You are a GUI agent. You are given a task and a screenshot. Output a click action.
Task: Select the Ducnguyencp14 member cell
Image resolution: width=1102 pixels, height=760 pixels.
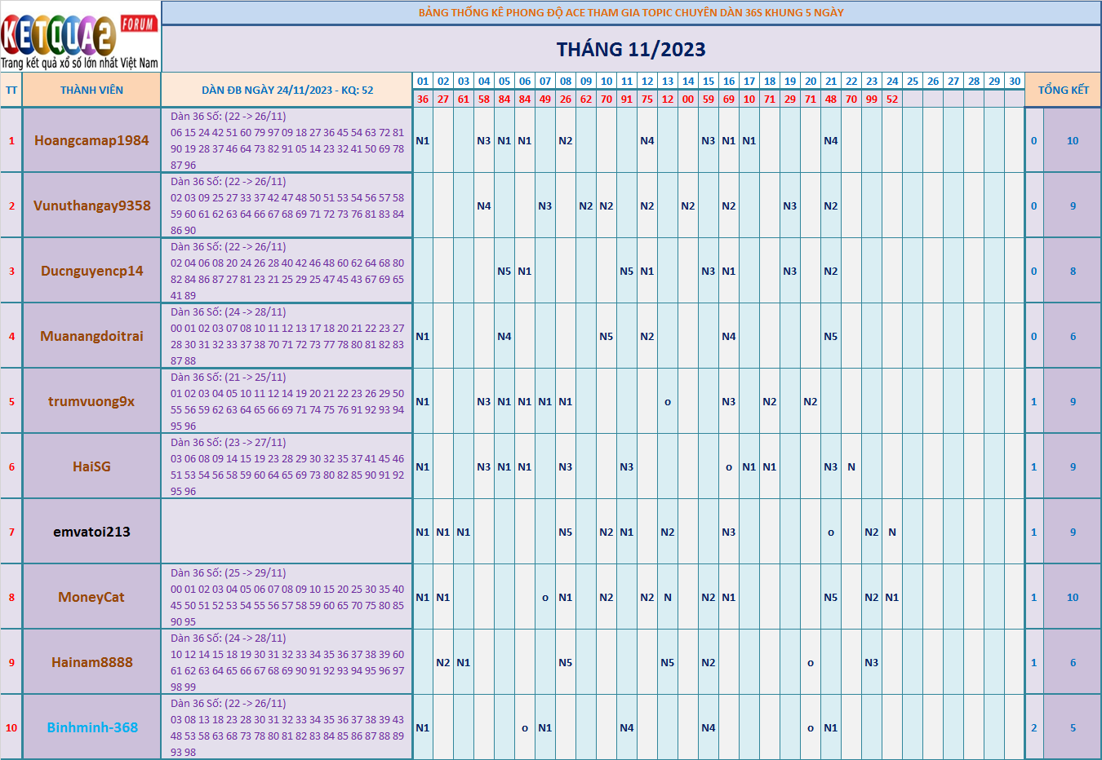[91, 271]
